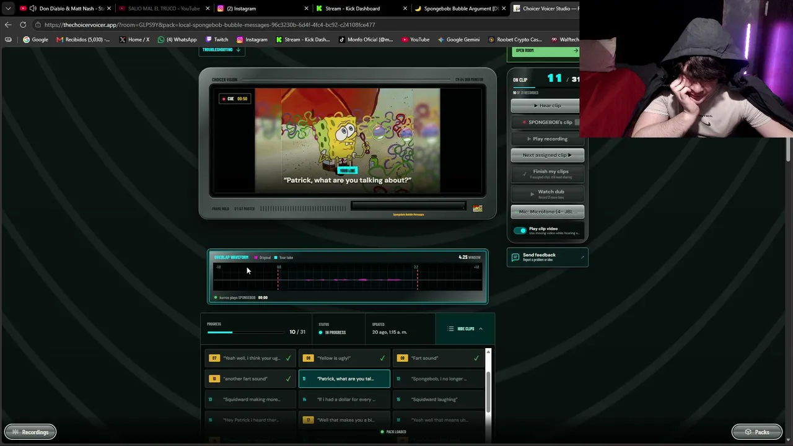Select clip 08 "Yellow is ugly!"
This screenshot has height=446, width=793.
(x=344, y=358)
